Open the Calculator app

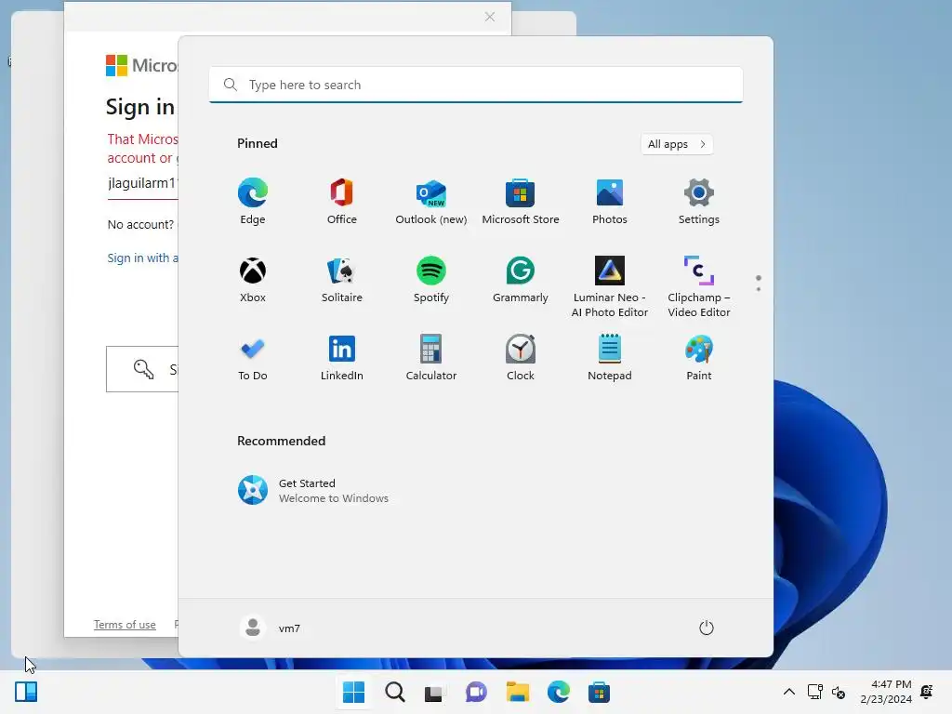[431, 358]
